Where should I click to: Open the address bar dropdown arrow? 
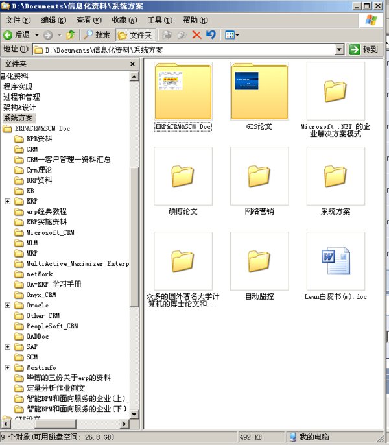click(339, 49)
